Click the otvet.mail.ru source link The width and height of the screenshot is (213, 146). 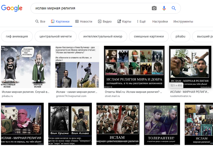[x=112, y=96]
